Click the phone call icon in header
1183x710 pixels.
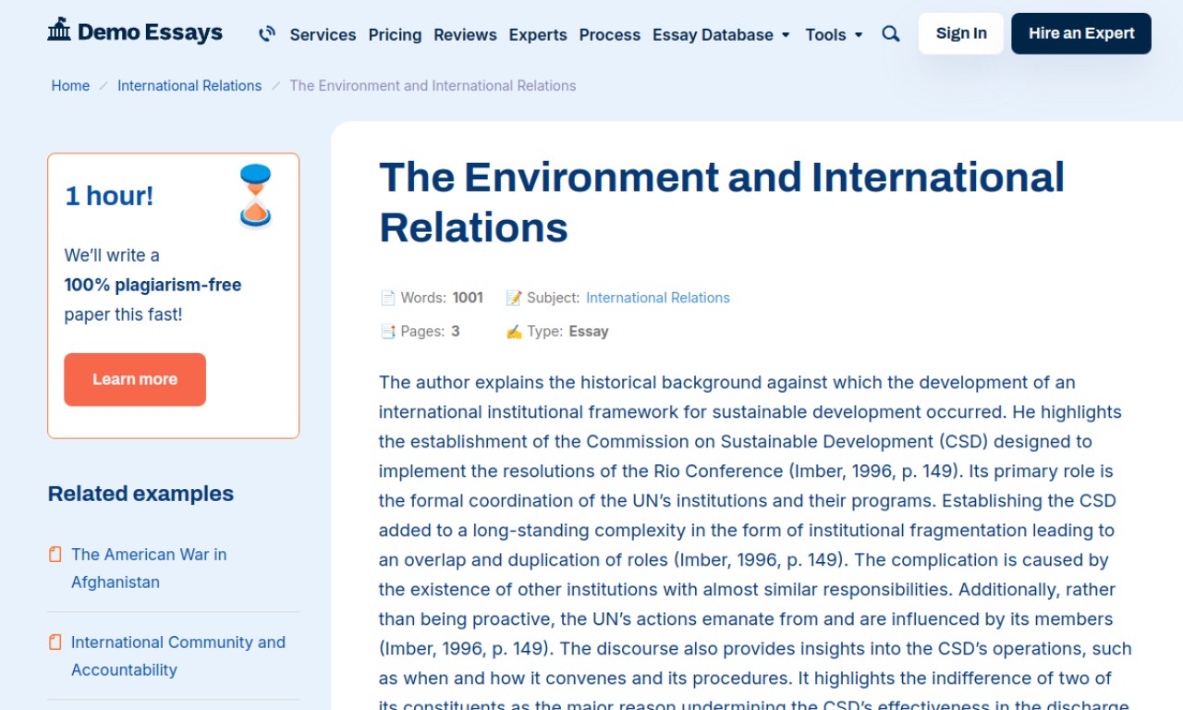[x=267, y=34]
